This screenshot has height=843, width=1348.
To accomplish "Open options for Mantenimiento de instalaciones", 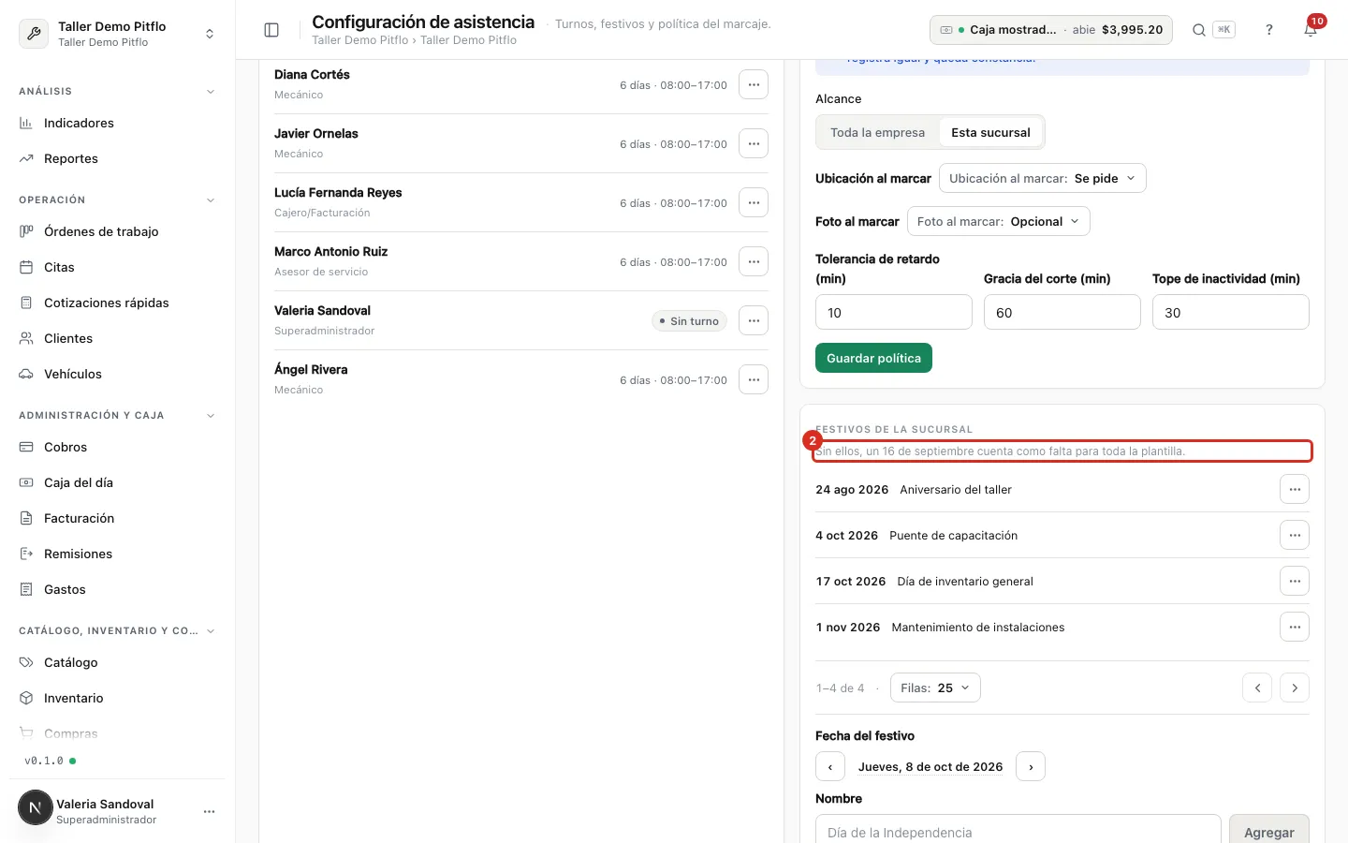I will (1295, 627).
